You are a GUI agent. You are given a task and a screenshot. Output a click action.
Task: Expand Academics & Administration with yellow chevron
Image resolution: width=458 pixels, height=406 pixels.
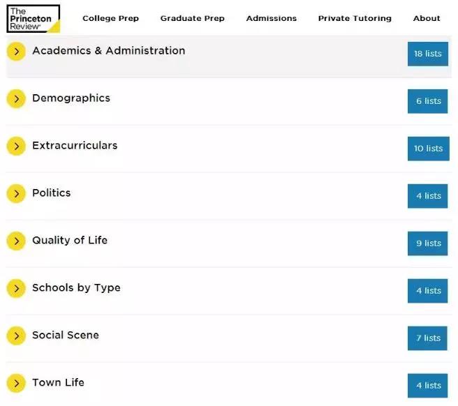click(x=16, y=52)
